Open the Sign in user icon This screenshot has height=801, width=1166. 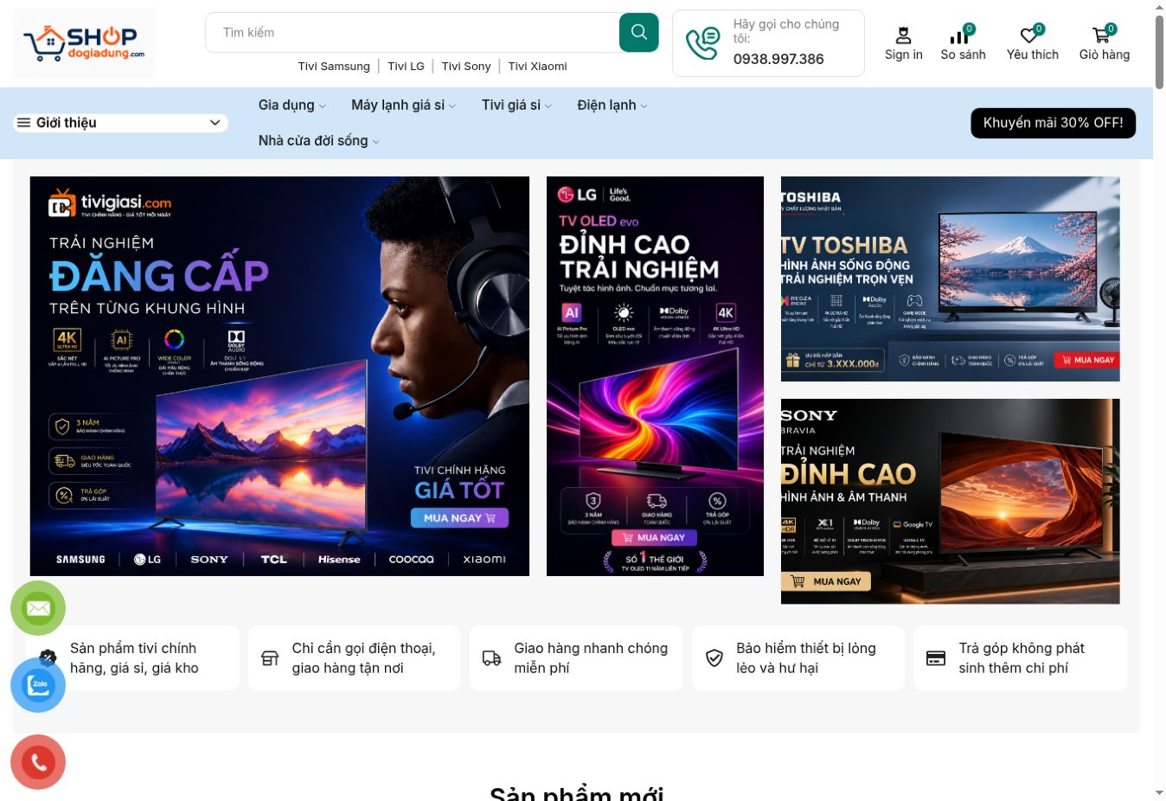(x=903, y=35)
